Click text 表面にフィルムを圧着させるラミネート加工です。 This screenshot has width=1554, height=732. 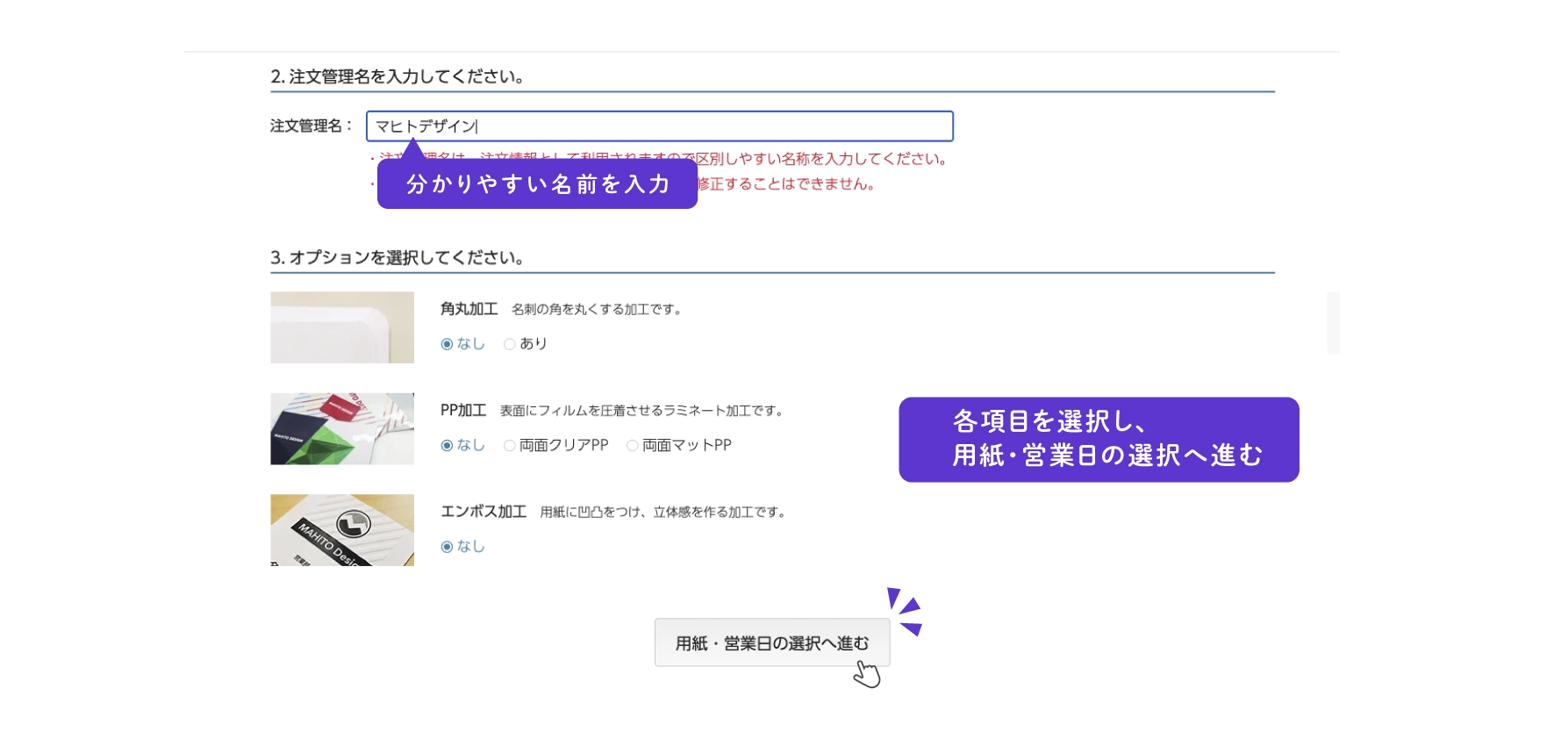(642, 411)
